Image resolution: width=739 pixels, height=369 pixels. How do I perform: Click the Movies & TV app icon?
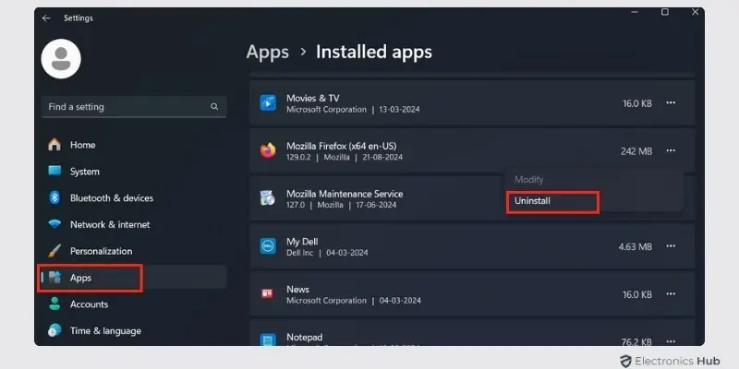point(268,103)
